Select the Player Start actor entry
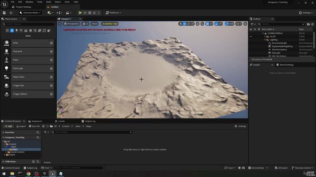 coord(28,77)
